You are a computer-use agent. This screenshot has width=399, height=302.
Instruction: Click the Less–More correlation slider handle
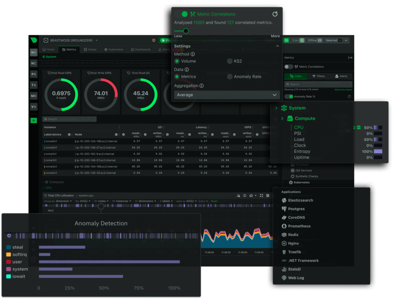(x=186, y=31)
